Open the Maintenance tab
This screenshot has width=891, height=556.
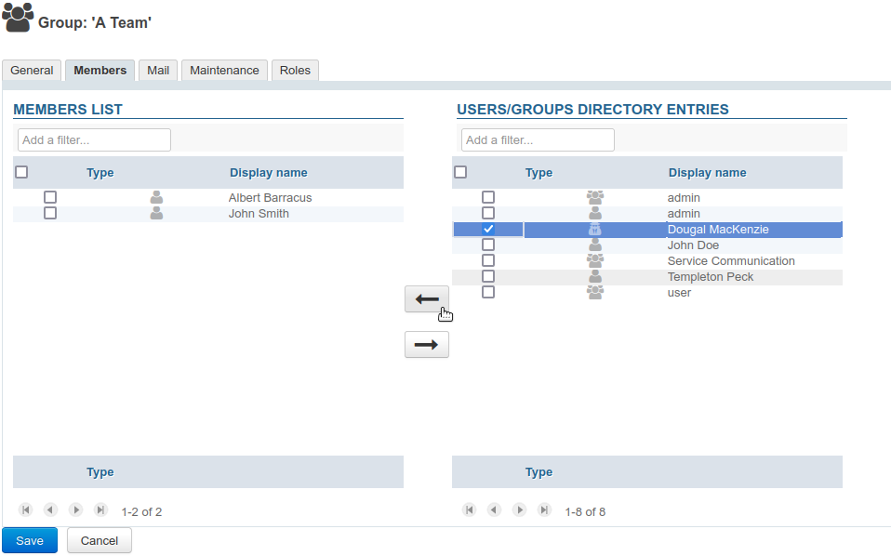click(224, 71)
